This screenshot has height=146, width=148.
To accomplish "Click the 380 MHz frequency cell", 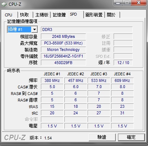I will [x=52, y=80].
